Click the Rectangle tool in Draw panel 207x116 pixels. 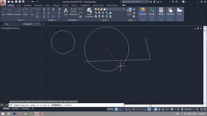(37, 9)
